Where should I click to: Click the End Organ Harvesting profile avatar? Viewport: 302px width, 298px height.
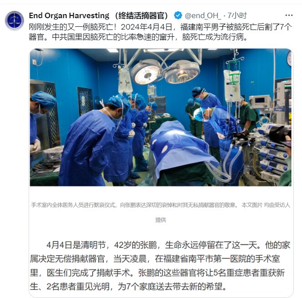point(14,20)
